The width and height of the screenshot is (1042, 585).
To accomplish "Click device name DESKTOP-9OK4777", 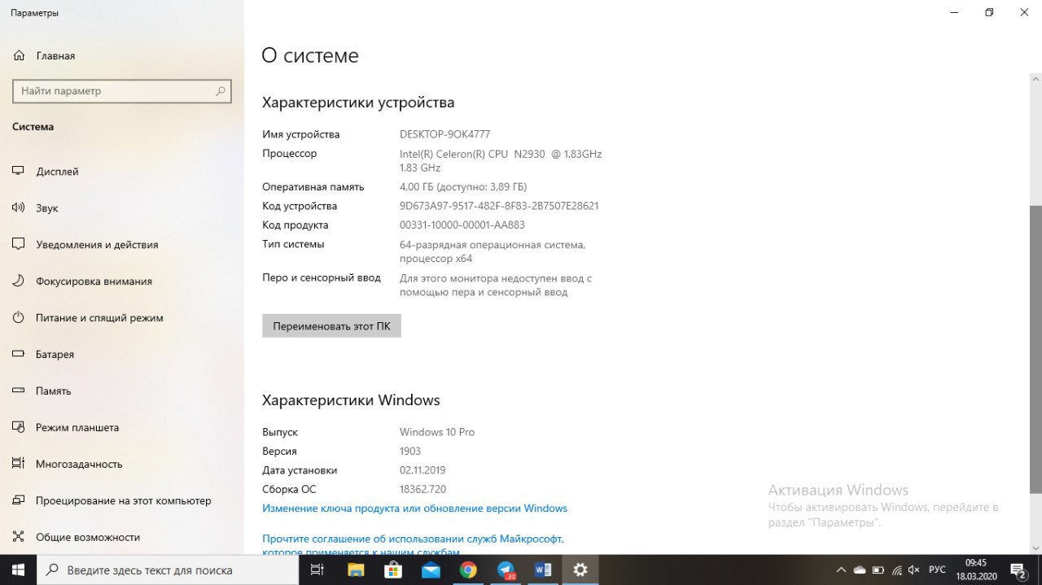I will point(444,134).
